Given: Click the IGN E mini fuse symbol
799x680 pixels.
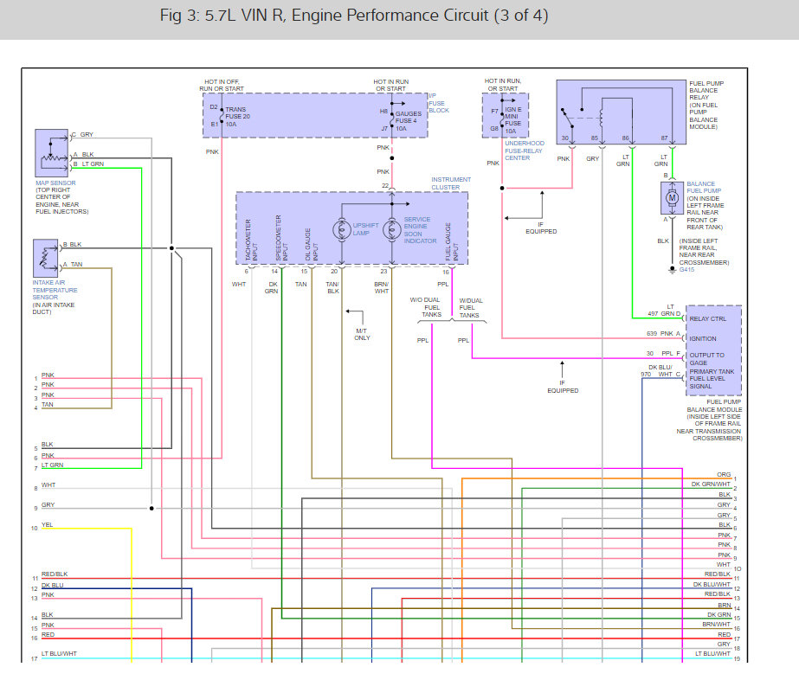Looking at the screenshot, I should pyautogui.click(x=502, y=119).
